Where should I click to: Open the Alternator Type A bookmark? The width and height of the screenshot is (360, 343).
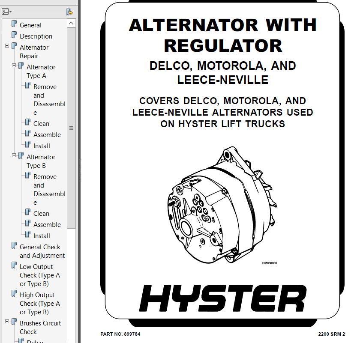(x=41, y=72)
